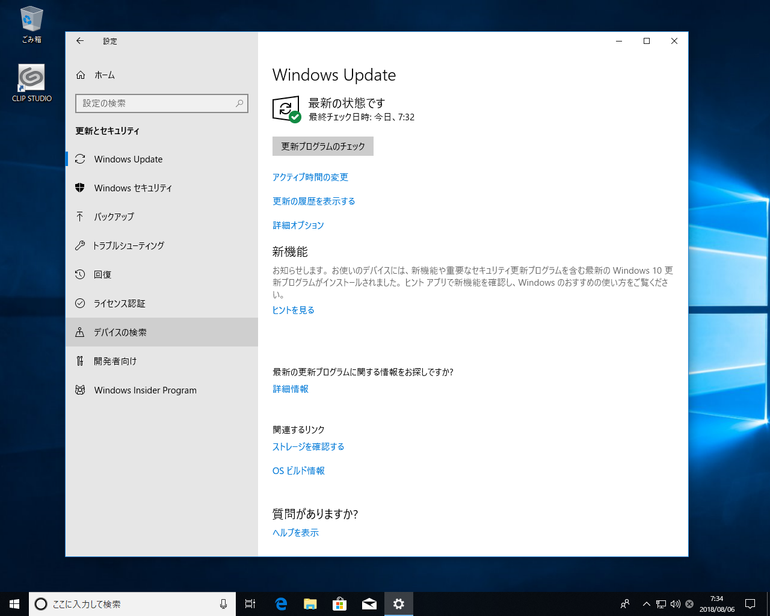
Task: Open Task View on the taskbar
Action: (250, 604)
